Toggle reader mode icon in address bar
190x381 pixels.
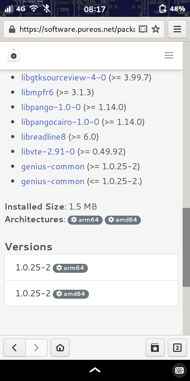pyautogui.click(x=143, y=29)
